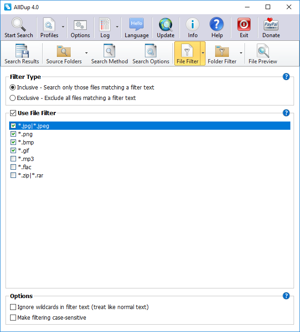Screen dimensions: 300x332
Task: Select the *.gif filter text row
Action: (x=23, y=151)
